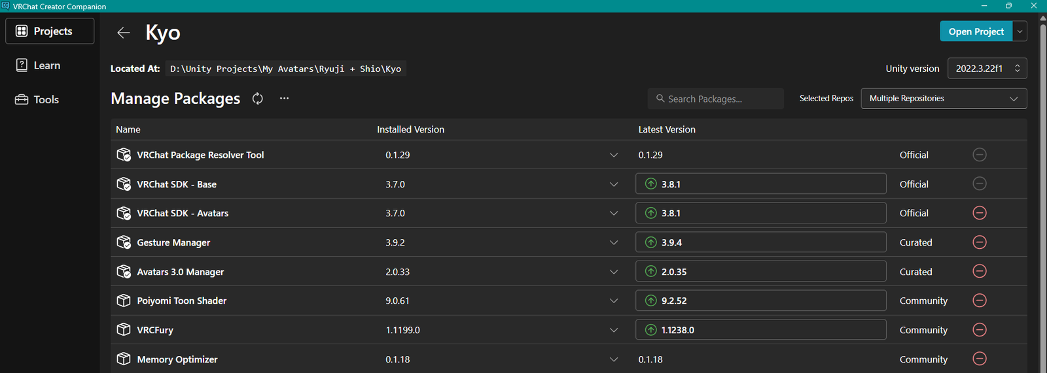The image size is (1047, 373).
Task: Click the Gesture Manager package icon
Action: point(124,242)
